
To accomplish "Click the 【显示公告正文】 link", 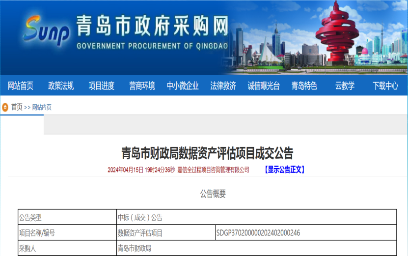I will point(284,170).
